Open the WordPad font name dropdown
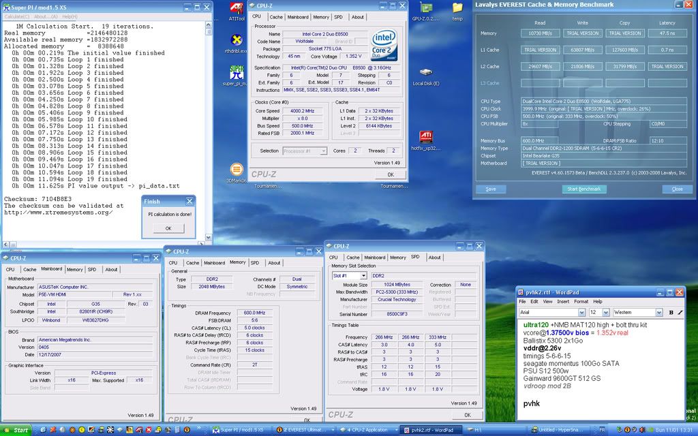The height and width of the screenshot is (436, 698). coord(581,312)
